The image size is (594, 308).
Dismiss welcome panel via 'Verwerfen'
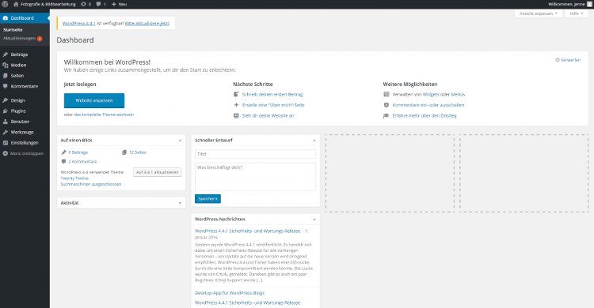568,60
